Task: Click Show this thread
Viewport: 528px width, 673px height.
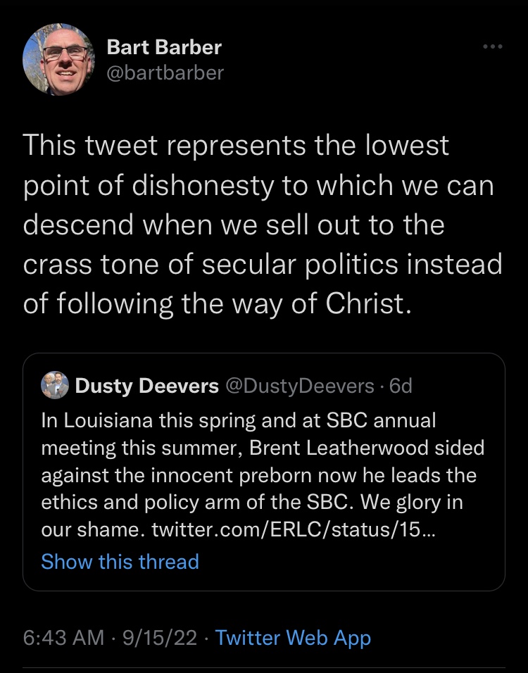Action: click(x=120, y=562)
